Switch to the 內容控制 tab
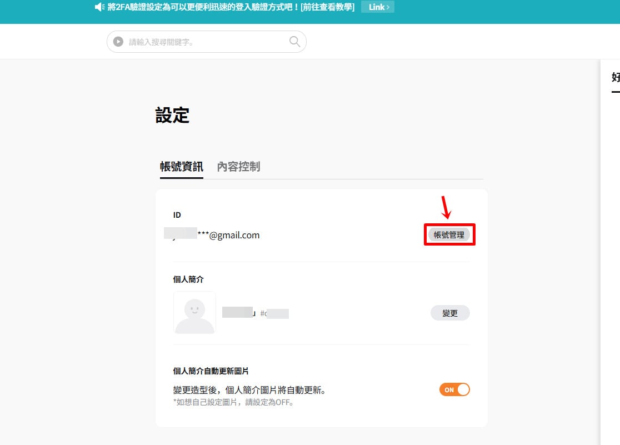The image size is (620, 445). 238,167
